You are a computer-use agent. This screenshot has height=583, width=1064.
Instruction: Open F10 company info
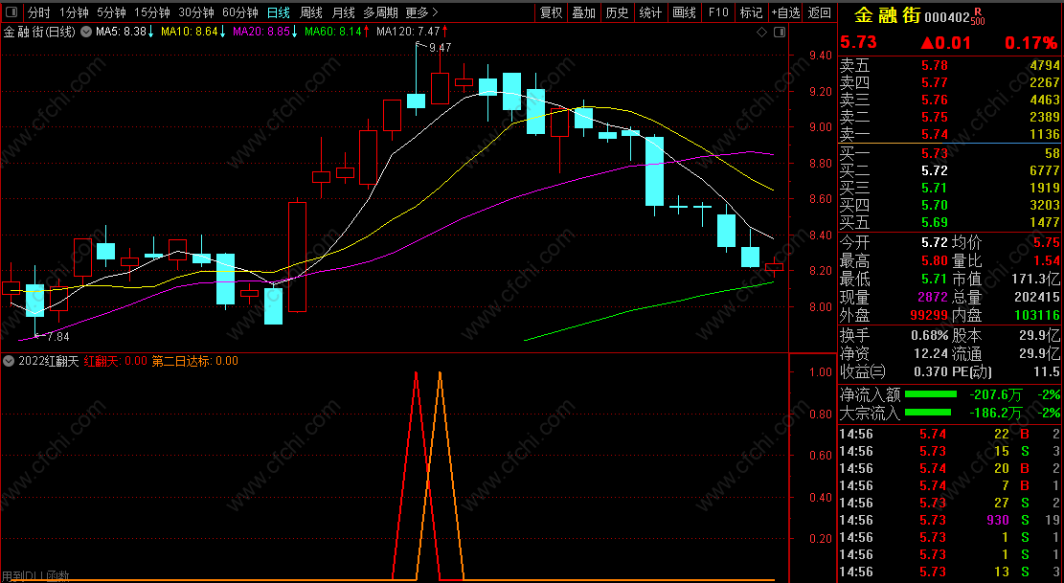pyautogui.click(x=717, y=12)
